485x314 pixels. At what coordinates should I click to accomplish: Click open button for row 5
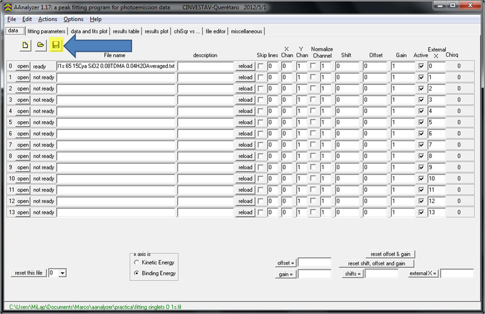[x=23, y=122]
